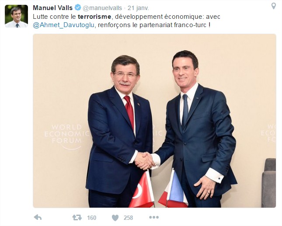Image resolution: width=282 pixels, height=226 pixels.
Task: View the retweet count 160
Action: pyautogui.click(x=92, y=218)
